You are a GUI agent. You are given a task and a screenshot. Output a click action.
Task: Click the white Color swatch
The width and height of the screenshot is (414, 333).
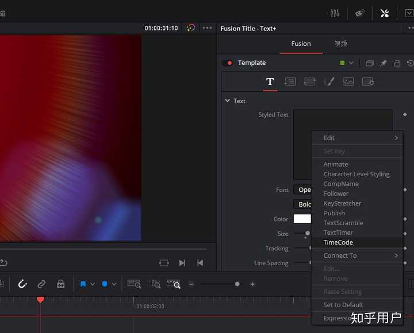point(302,219)
